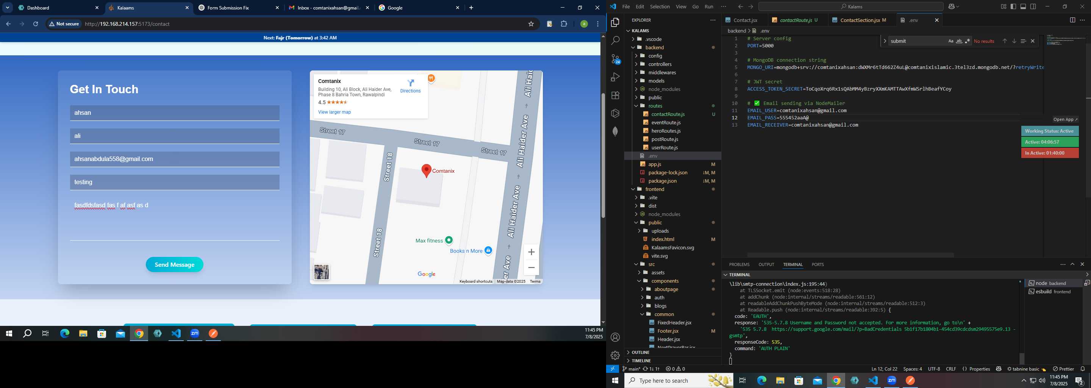This screenshot has width=1091, height=388.
Task: Click Copilot icon in VS Code title bar
Action: [952, 7]
